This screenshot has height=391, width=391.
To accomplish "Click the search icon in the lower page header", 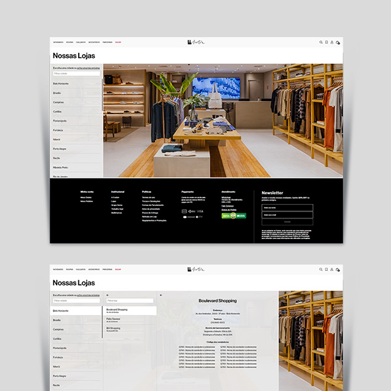I will [321, 269].
